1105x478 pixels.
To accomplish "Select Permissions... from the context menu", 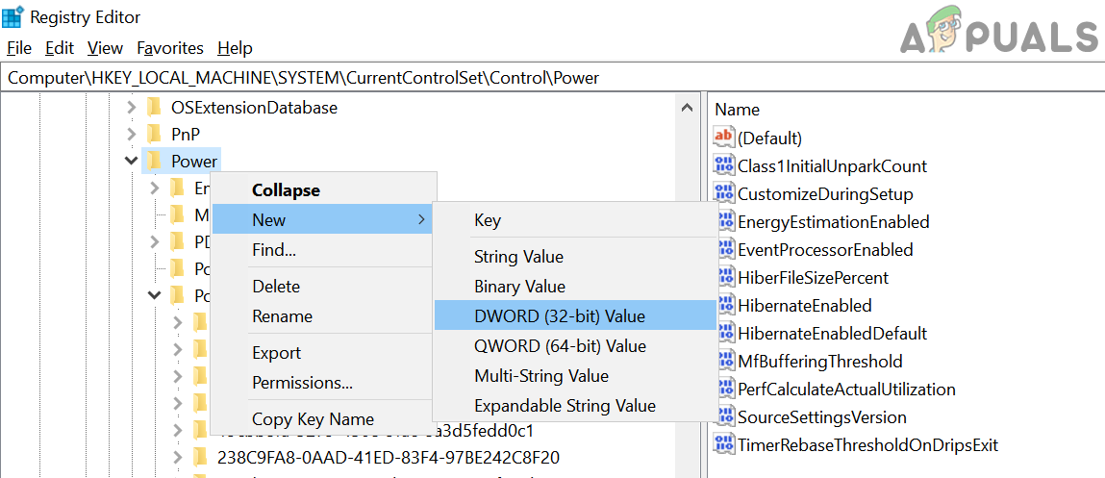I will 302,383.
